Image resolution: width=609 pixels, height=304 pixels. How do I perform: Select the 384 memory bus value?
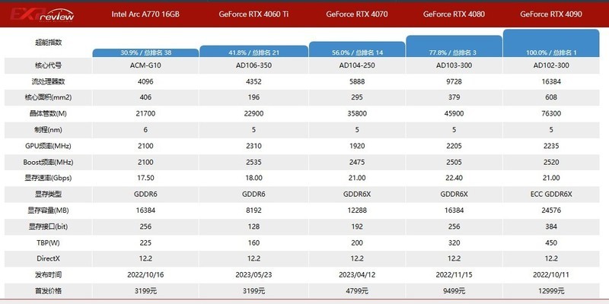point(551,226)
